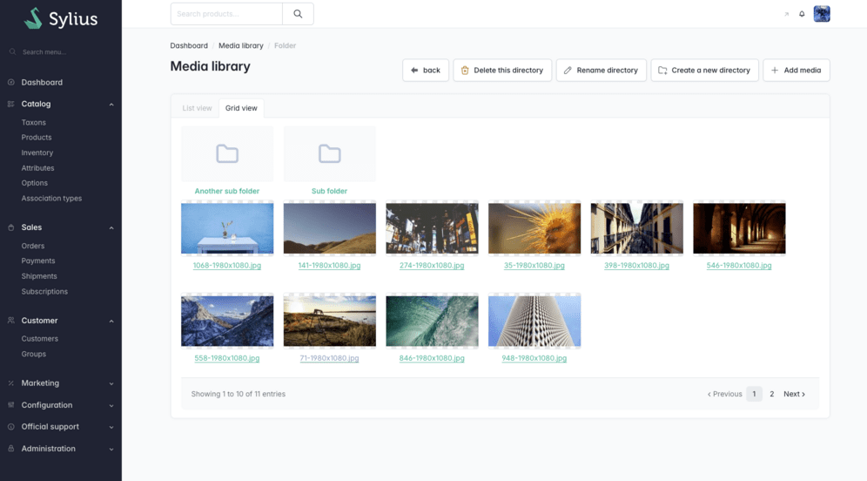Open Association types menu item
Viewport: 867px width, 481px height.
(x=51, y=198)
